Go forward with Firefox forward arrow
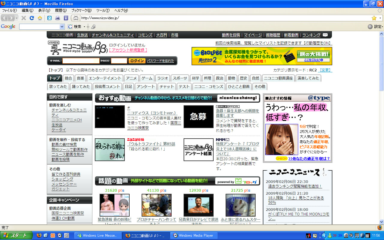 (11, 18)
